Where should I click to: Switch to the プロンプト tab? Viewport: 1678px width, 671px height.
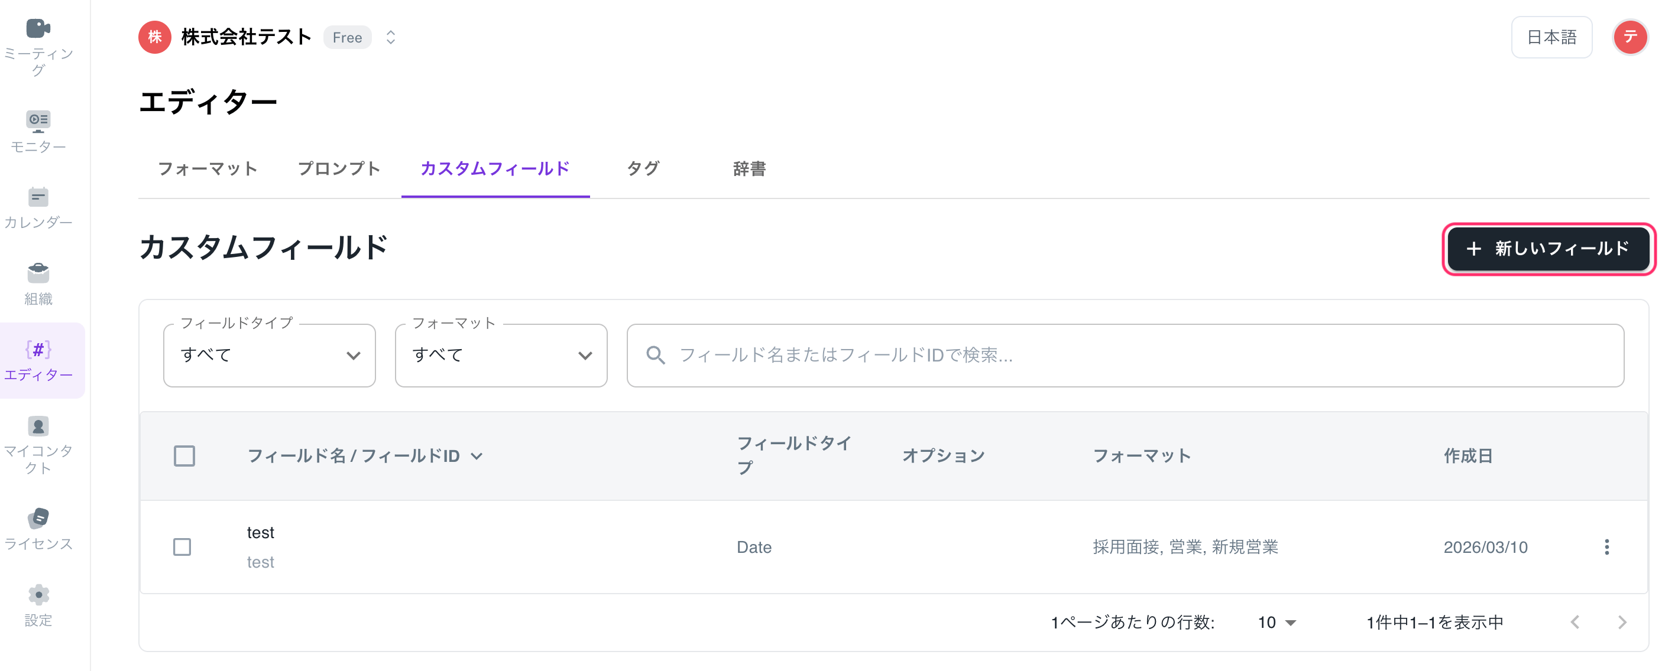339,168
